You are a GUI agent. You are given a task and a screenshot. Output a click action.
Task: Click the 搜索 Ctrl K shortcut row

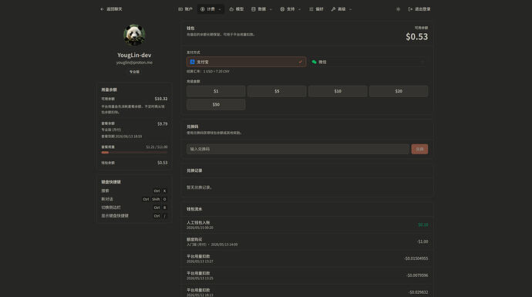pyautogui.click(x=134, y=191)
